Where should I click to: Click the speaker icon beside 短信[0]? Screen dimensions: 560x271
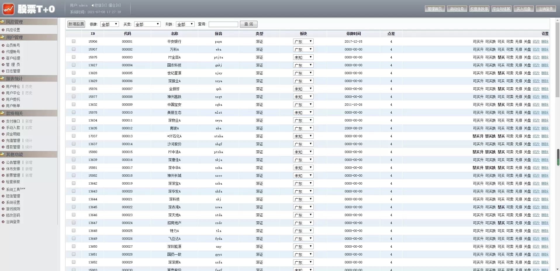tap(93, 5)
